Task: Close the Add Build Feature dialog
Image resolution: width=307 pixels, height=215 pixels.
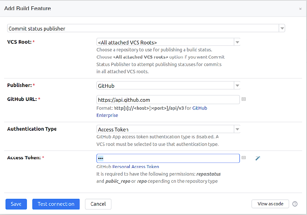Action: point(300,9)
